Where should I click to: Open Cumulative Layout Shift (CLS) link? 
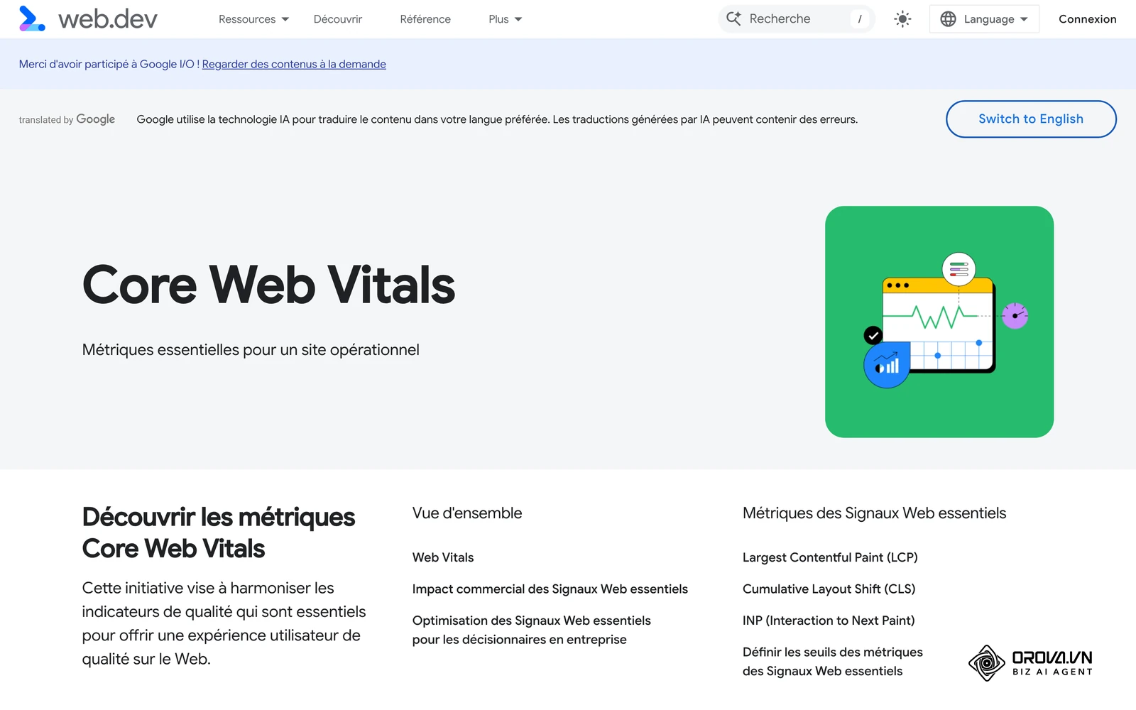(829, 589)
